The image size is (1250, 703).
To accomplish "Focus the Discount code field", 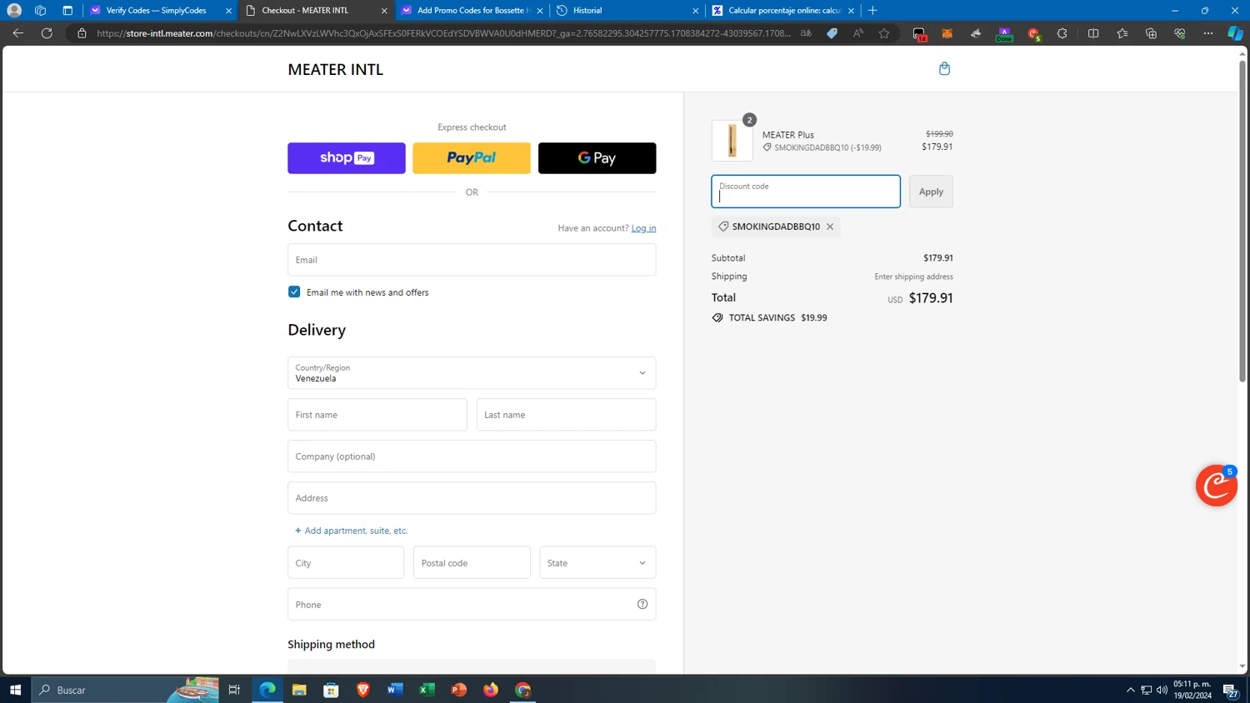I will click(806, 192).
